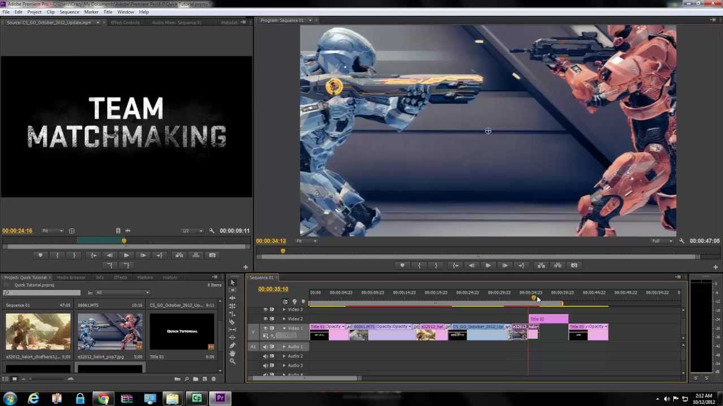Toggle Video 3 track output eye
This screenshot has width=723, height=406.
(265, 310)
